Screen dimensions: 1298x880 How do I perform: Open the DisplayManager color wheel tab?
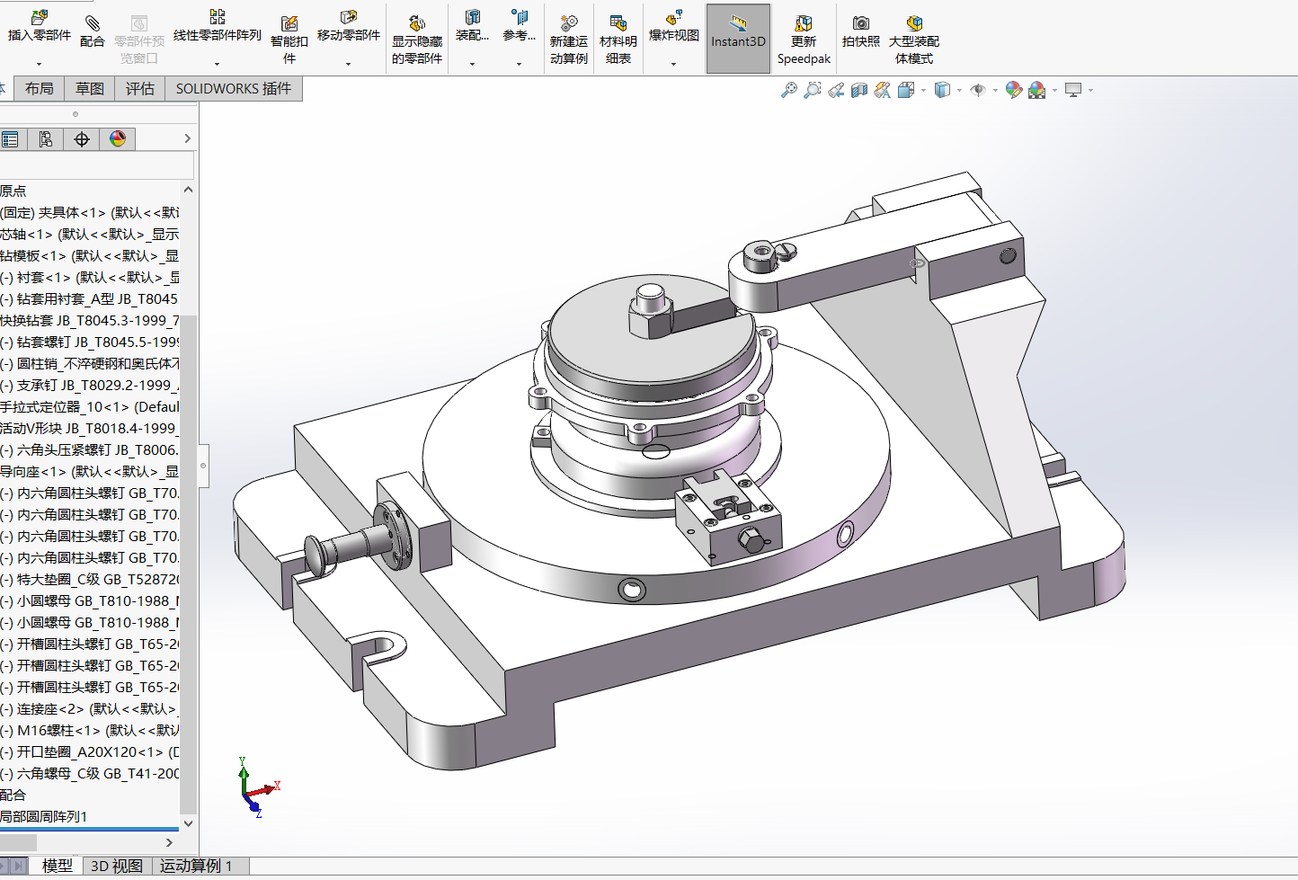118,139
